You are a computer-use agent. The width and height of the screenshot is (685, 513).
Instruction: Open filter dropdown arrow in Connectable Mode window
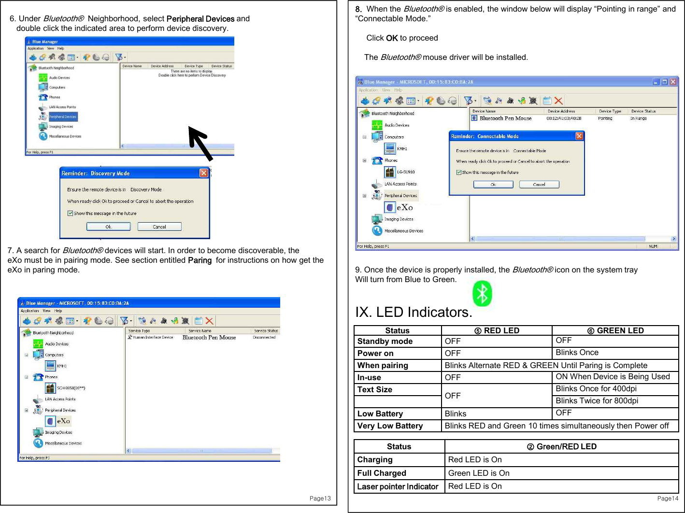(475, 100)
